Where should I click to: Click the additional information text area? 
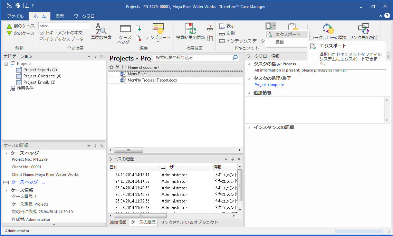coord(315,110)
